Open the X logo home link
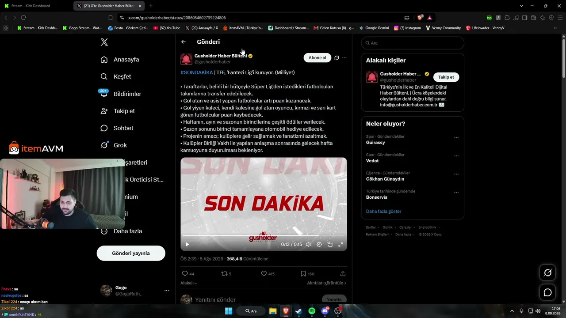The width and height of the screenshot is (566, 318). [x=104, y=42]
